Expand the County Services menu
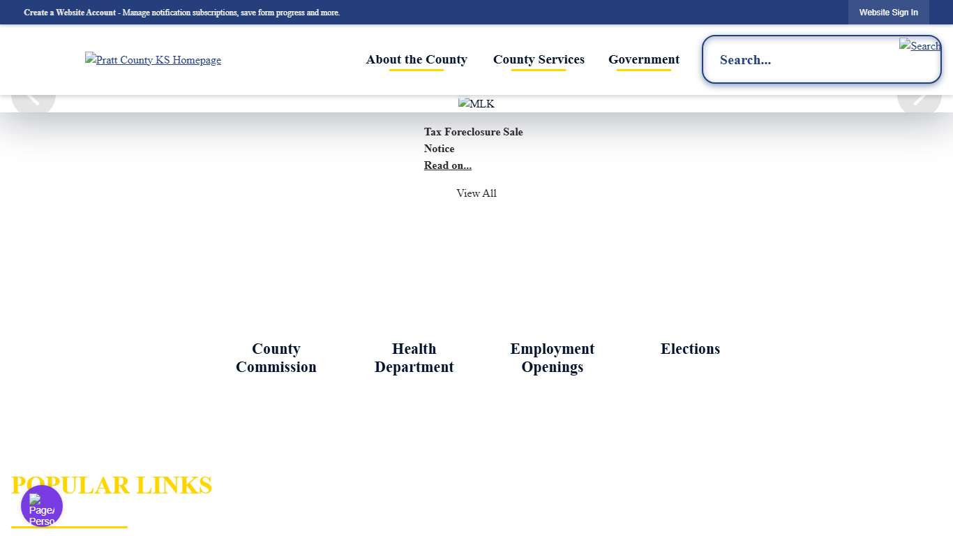The height and width of the screenshot is (536, 953). click(539, 60)
